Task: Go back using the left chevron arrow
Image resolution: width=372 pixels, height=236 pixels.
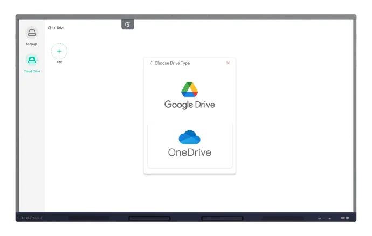Action: coord(151,63)
